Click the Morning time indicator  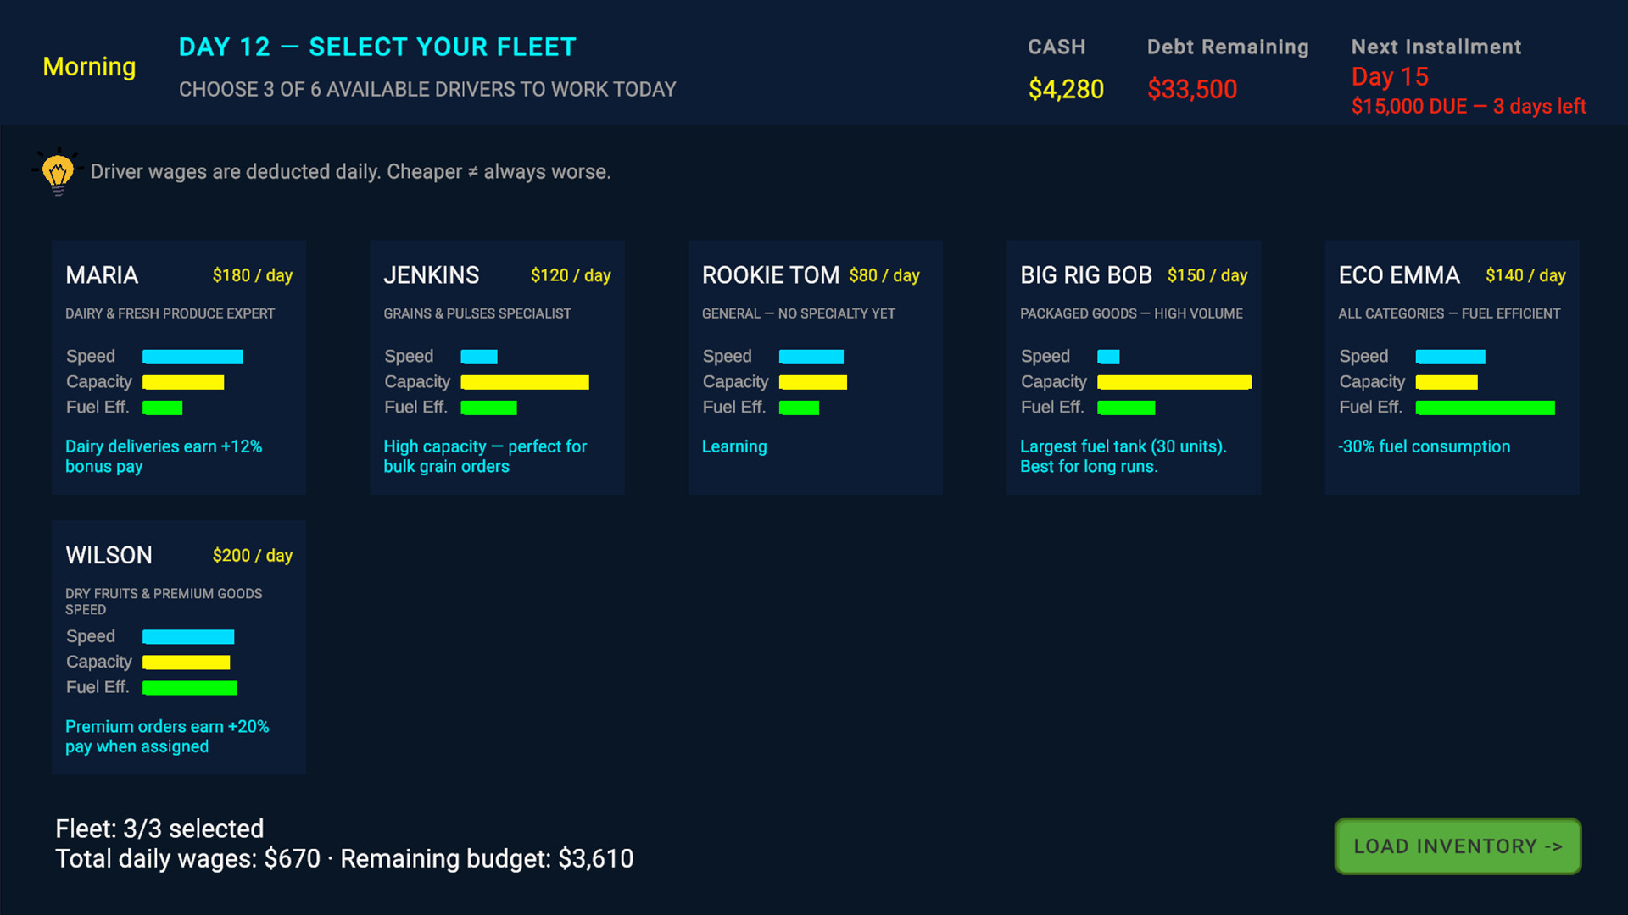[x=89, y=67]
